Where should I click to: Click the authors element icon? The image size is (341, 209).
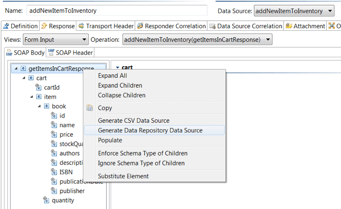[54, 153]
